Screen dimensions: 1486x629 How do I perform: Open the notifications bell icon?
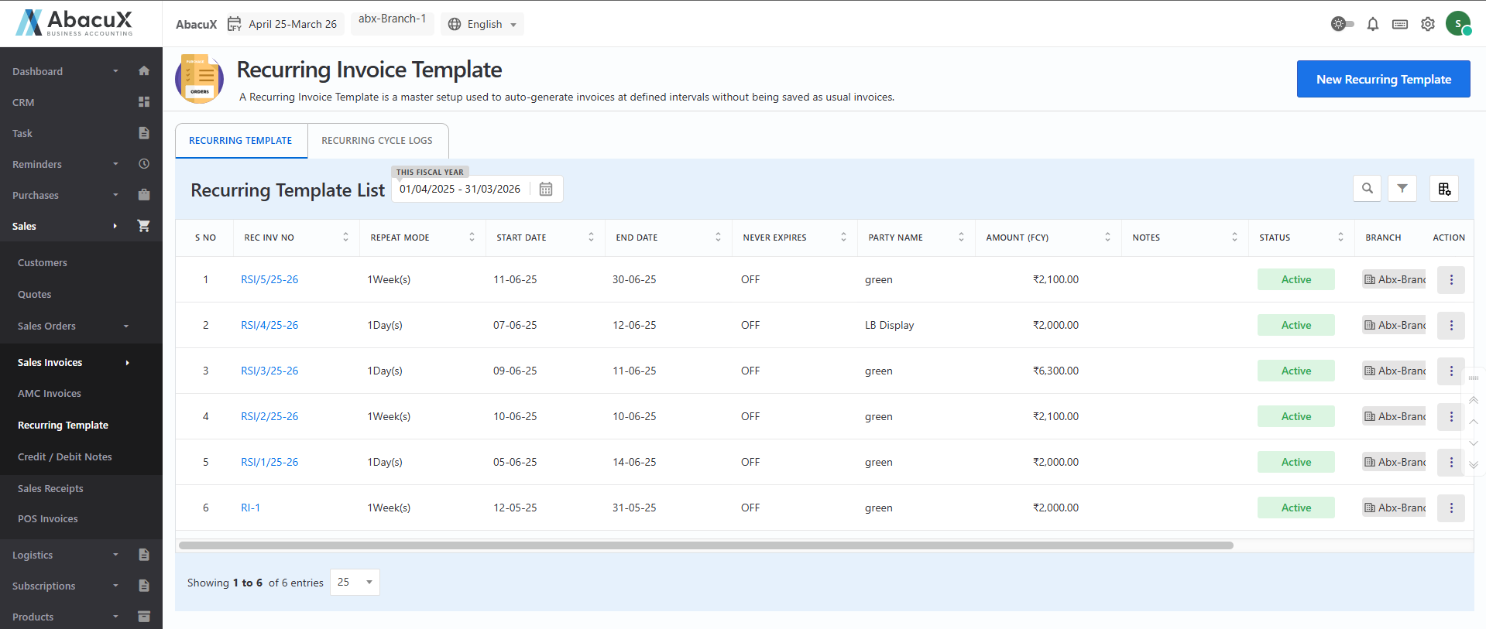point(1372,24)
